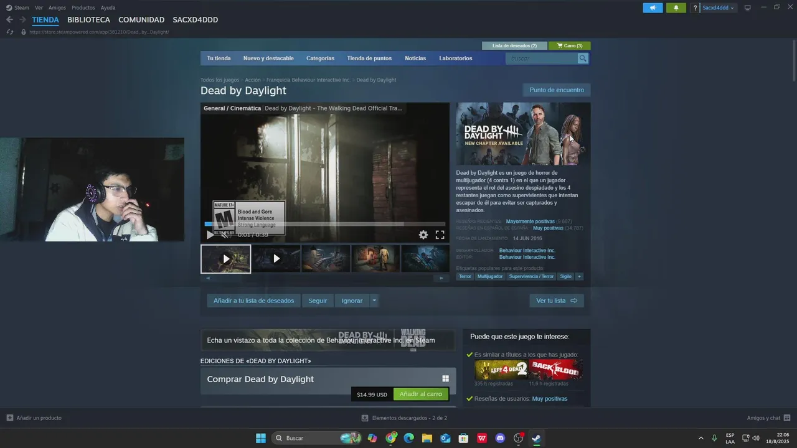Open Punto de encuentro hub

point(557,90)
